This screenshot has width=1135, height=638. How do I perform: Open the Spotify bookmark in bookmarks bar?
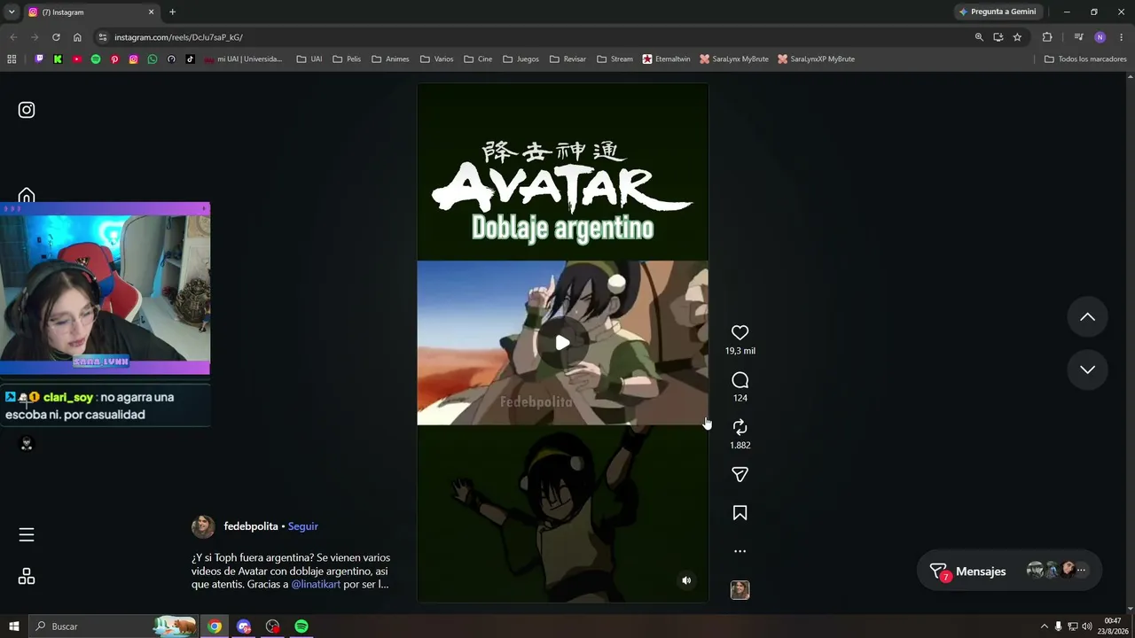point(96,59)
